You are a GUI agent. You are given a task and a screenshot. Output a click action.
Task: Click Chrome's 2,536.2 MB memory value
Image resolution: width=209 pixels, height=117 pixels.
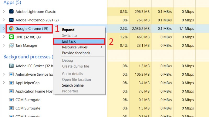pyautogui.click(x=141, y=29)
